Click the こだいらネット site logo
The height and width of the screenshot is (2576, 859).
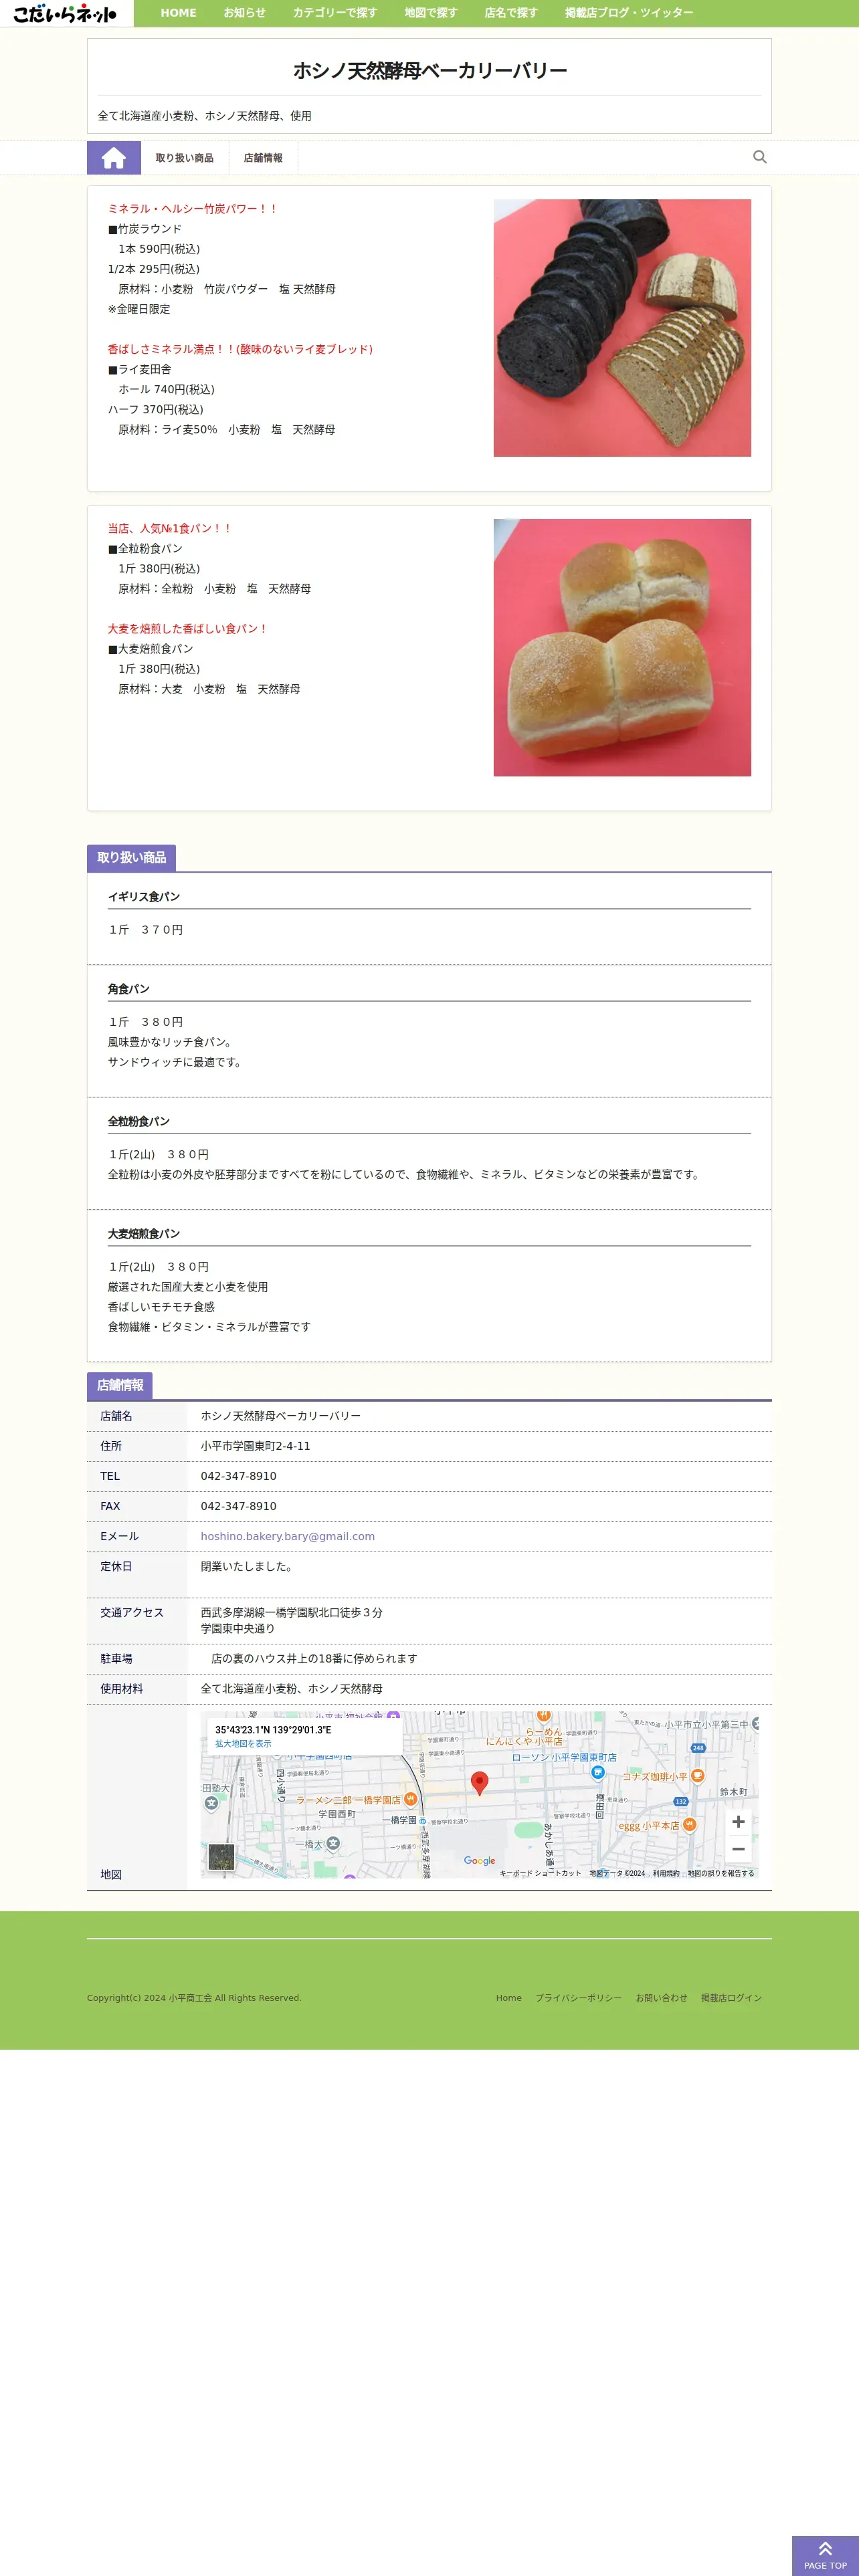click(65, 13)
